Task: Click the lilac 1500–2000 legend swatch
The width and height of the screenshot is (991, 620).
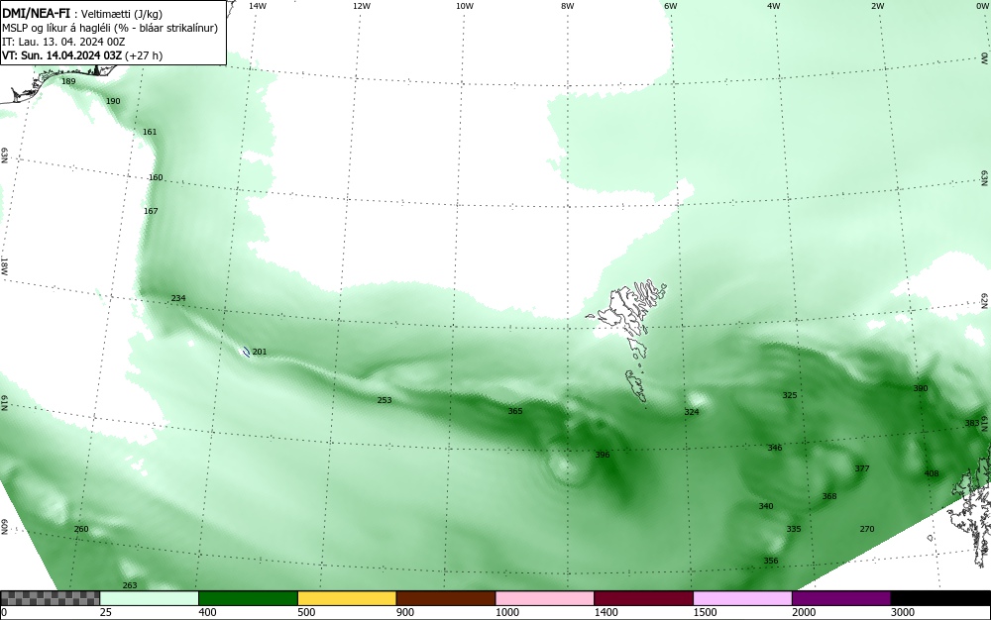Action: coord(742,598)
